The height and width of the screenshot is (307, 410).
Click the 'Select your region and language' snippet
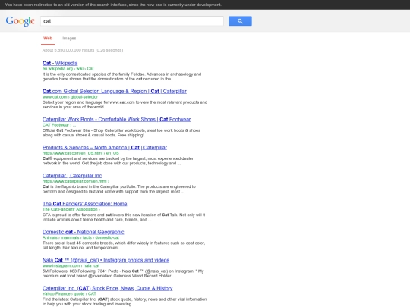pos(125,105)
